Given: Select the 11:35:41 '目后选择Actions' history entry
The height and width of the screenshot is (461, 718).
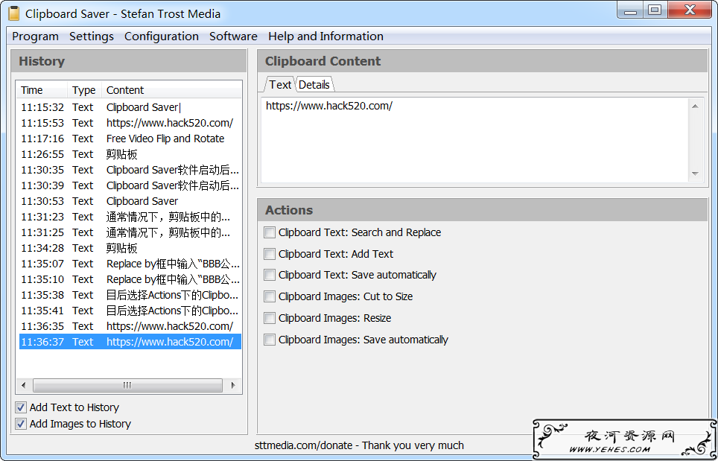Looking at the screenshot, I should [130, 311].
